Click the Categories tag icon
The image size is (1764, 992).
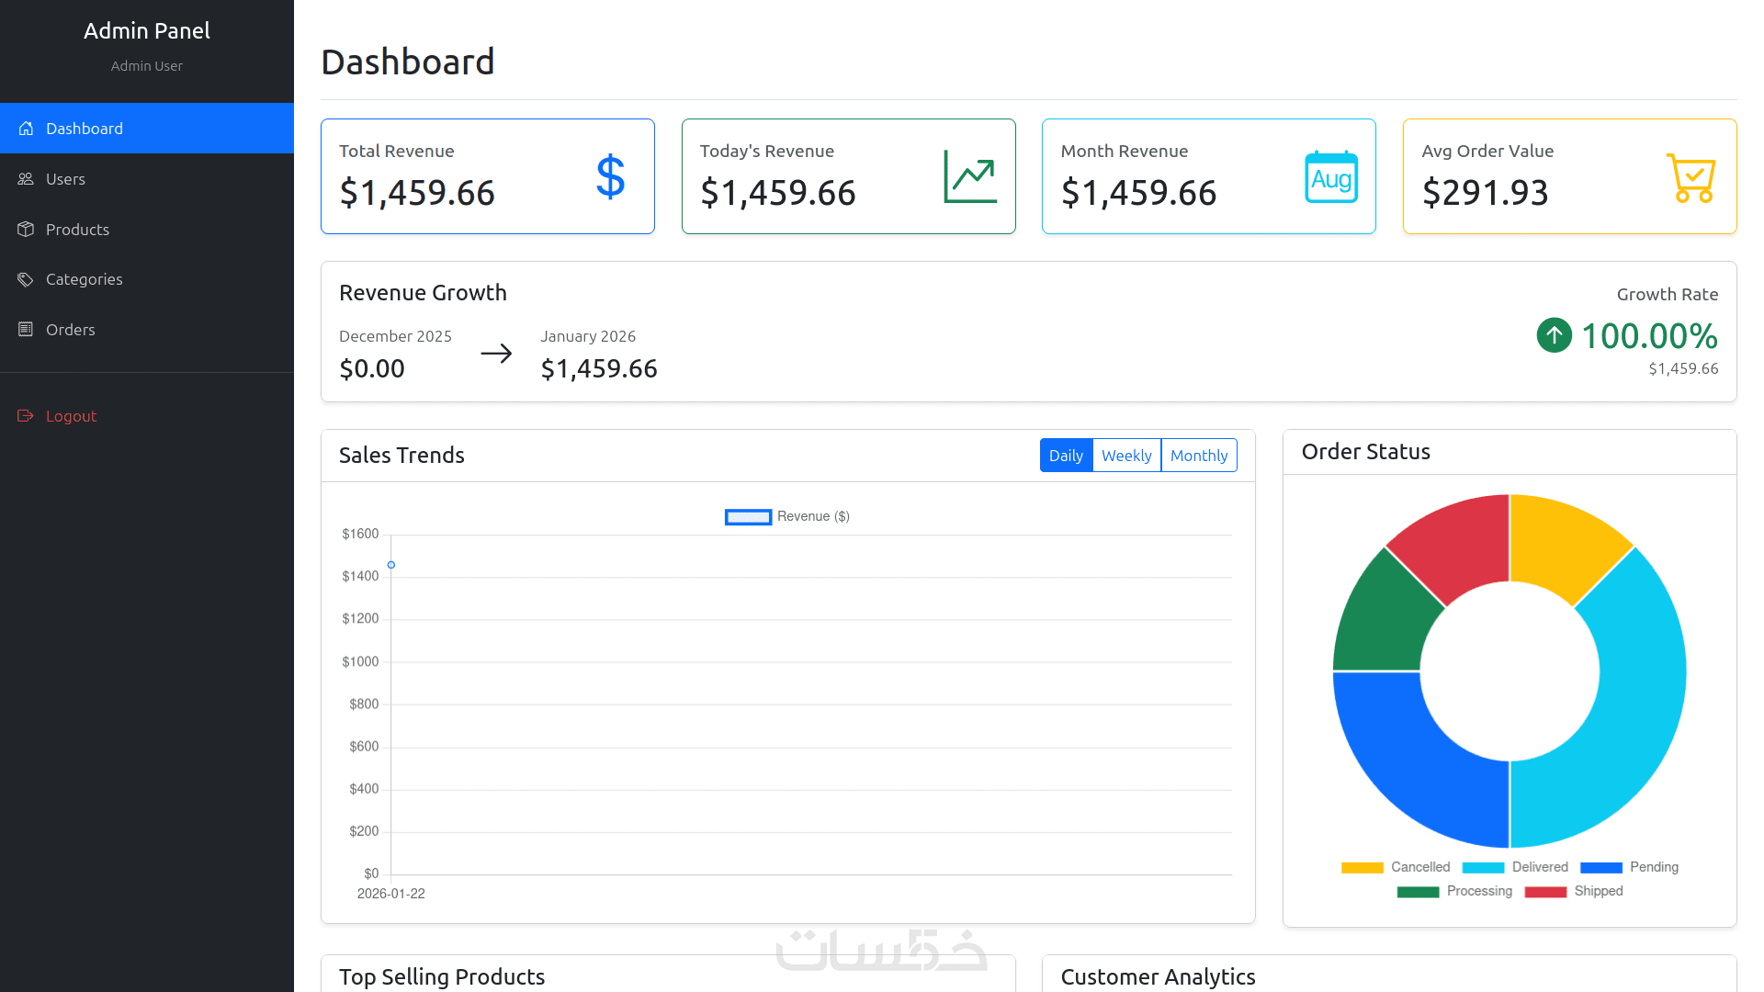(26, 279)
